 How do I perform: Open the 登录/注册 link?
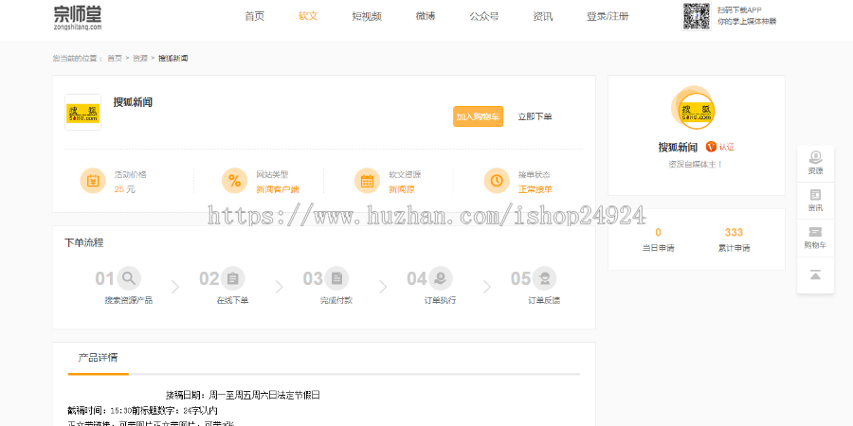(608, 16)
